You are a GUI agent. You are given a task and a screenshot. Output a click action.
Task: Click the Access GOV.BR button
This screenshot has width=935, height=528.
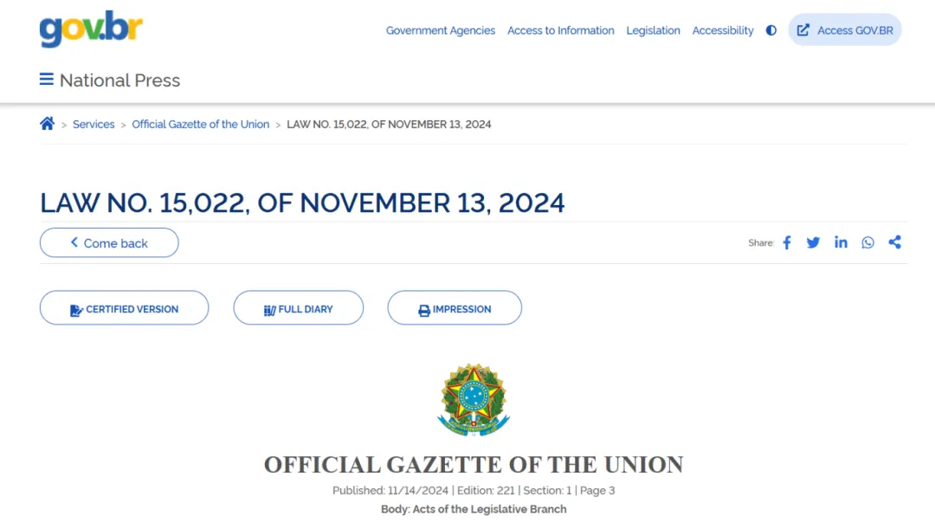point(845,30)
